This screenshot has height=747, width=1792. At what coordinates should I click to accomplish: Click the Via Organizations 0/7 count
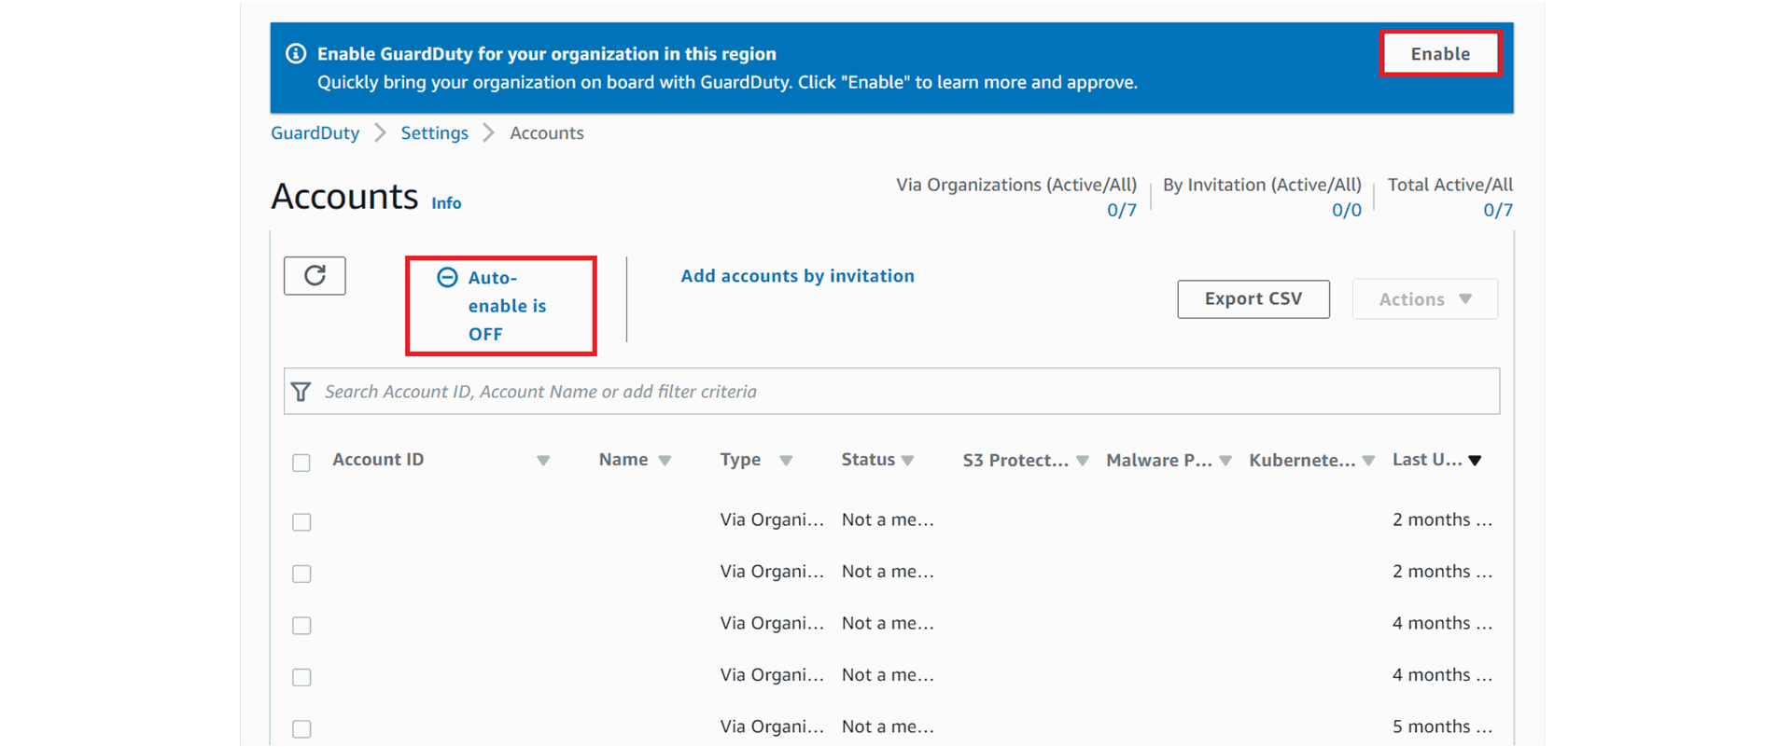tap(1121, 211)
